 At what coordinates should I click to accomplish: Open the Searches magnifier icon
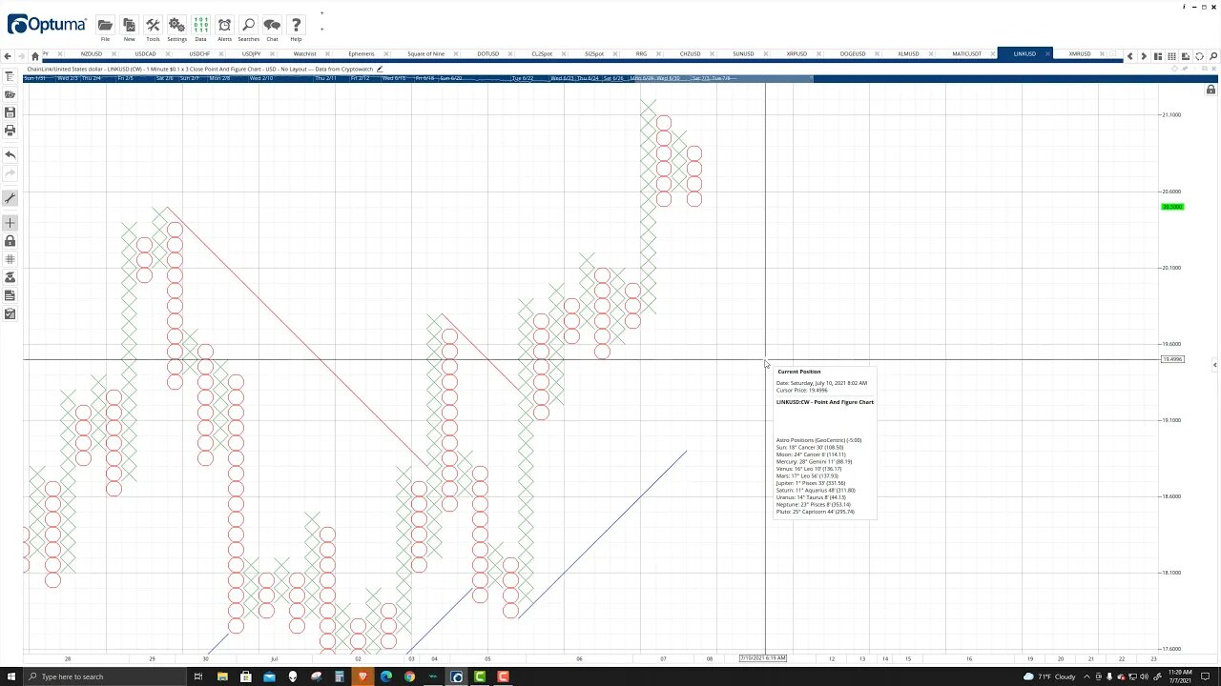tap(248, 26)
